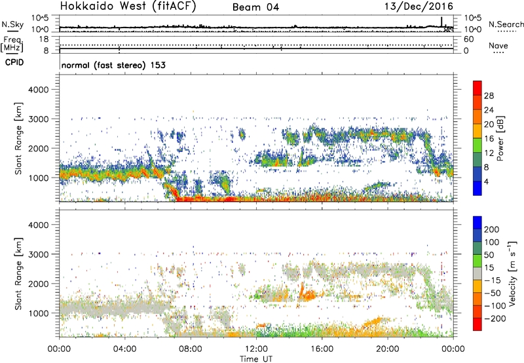Pick the red bottom Velocity colorbar segment
The width and height of the screenshot is (524, 363).
click(477, 324)
